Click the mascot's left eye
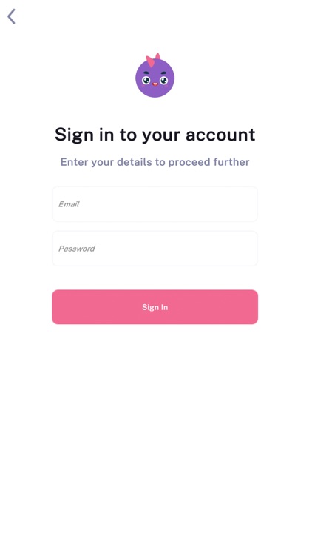The image size is (312, 555). coord(146,81)
